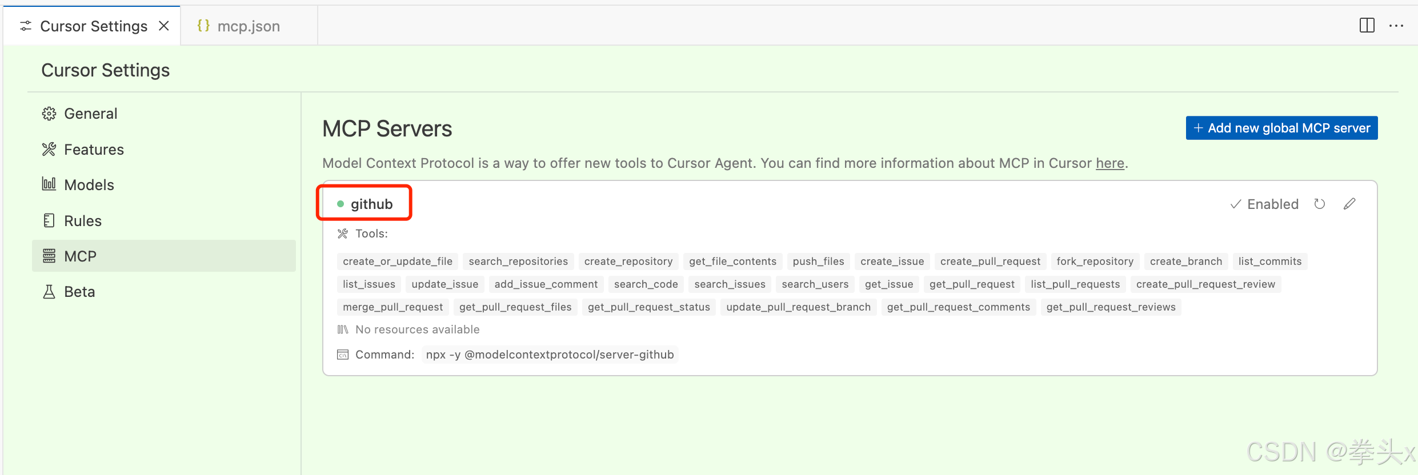Click the create_repository tool tag

pyautogui.click(x=628, y=261)
